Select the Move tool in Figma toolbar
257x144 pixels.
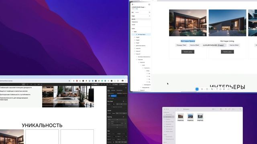(197, 89)
